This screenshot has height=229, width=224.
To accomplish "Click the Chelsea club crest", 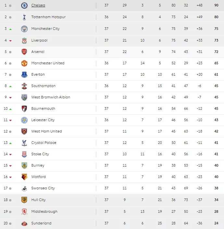I will pyautogui.click(x=24, y=6).
